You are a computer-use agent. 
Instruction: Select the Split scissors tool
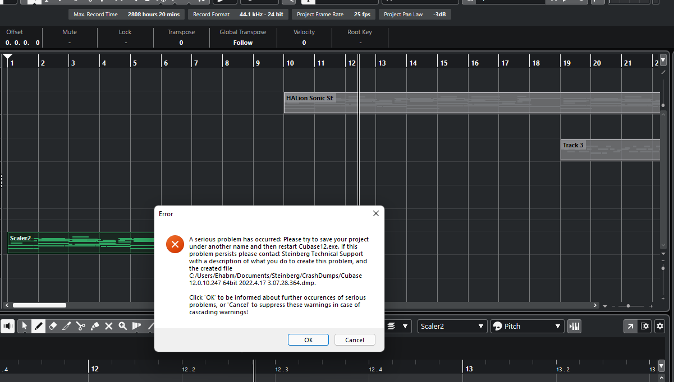coord(81,326)
